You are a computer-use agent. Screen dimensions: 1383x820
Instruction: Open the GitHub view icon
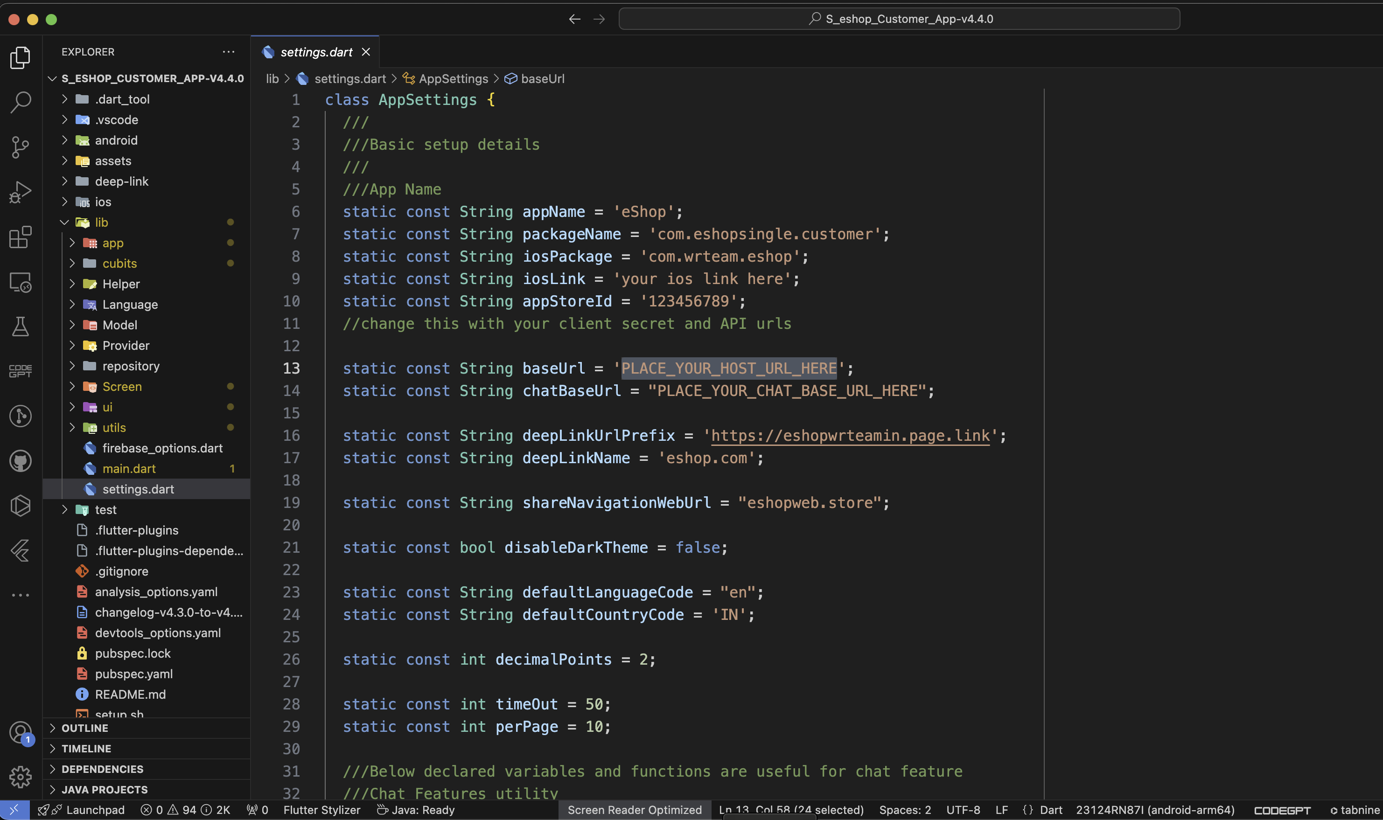(x=21, y=461)
